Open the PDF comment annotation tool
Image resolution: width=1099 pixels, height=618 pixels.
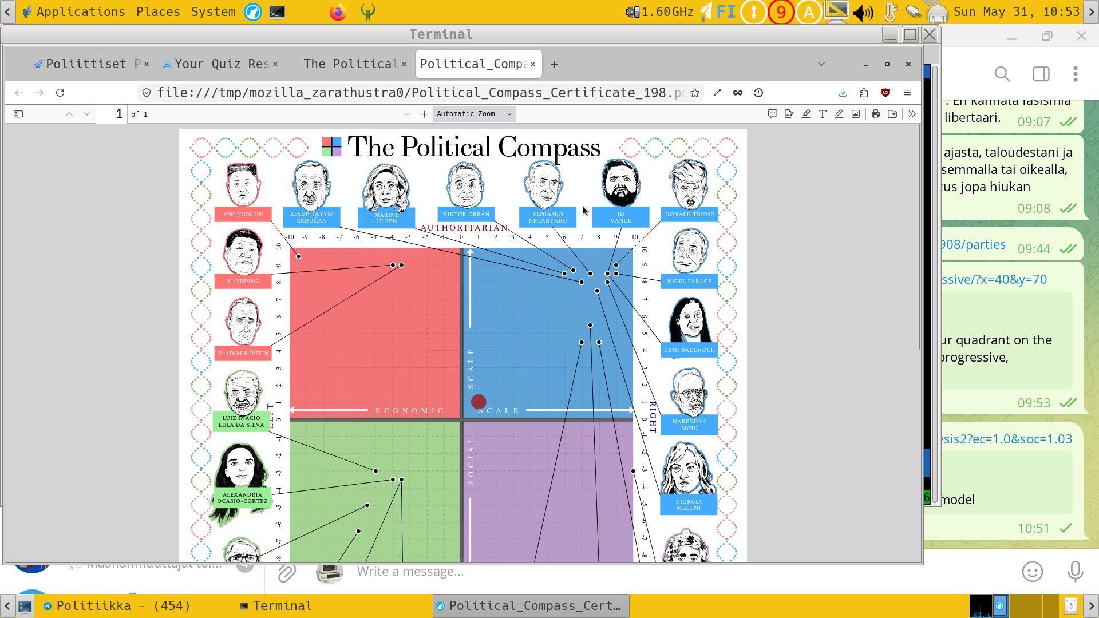pyautogui.click(x=773, y=114)
